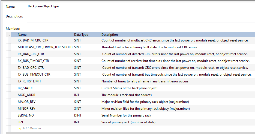Click the SIZE member name cell
Image resolution: width=255 pixels, height=134 pixels.
click(x=21, y=122)
